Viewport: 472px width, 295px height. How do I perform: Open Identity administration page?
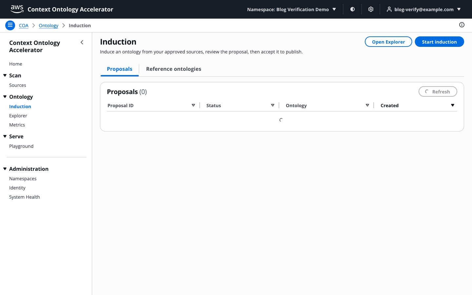(17, 188)
